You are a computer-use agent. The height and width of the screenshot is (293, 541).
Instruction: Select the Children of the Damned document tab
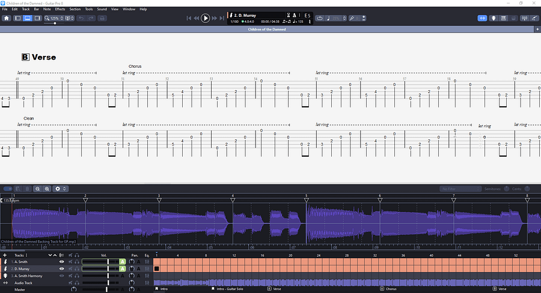(x=267, y=29)
